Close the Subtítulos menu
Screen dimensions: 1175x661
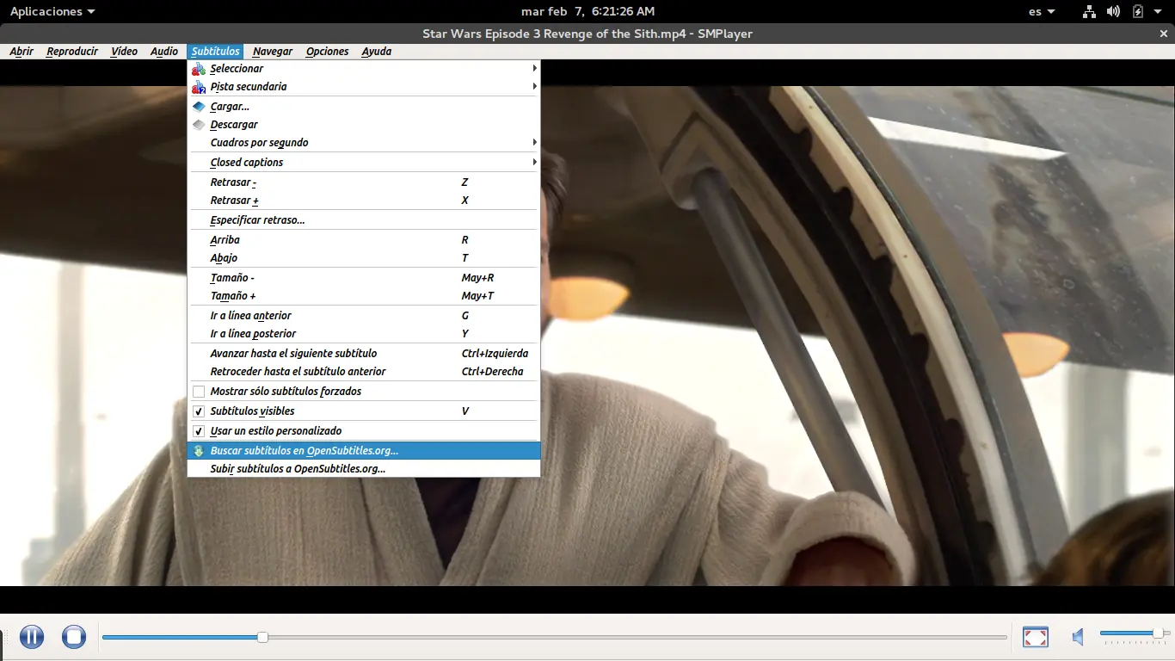click(215, 52)
